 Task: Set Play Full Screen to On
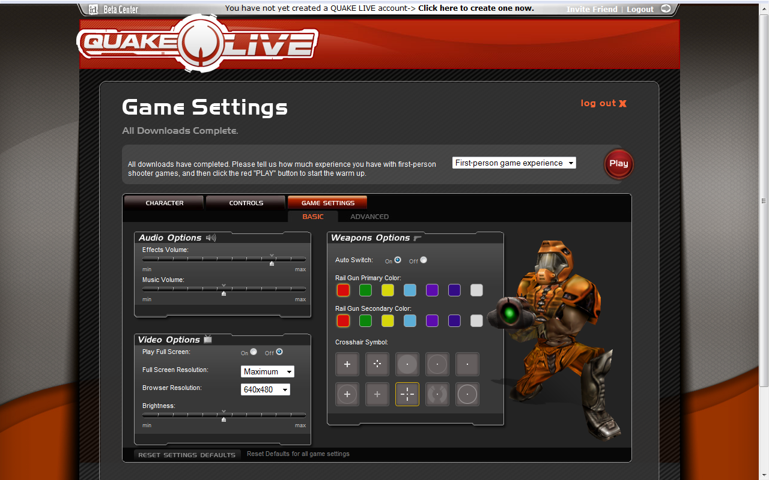254,352
